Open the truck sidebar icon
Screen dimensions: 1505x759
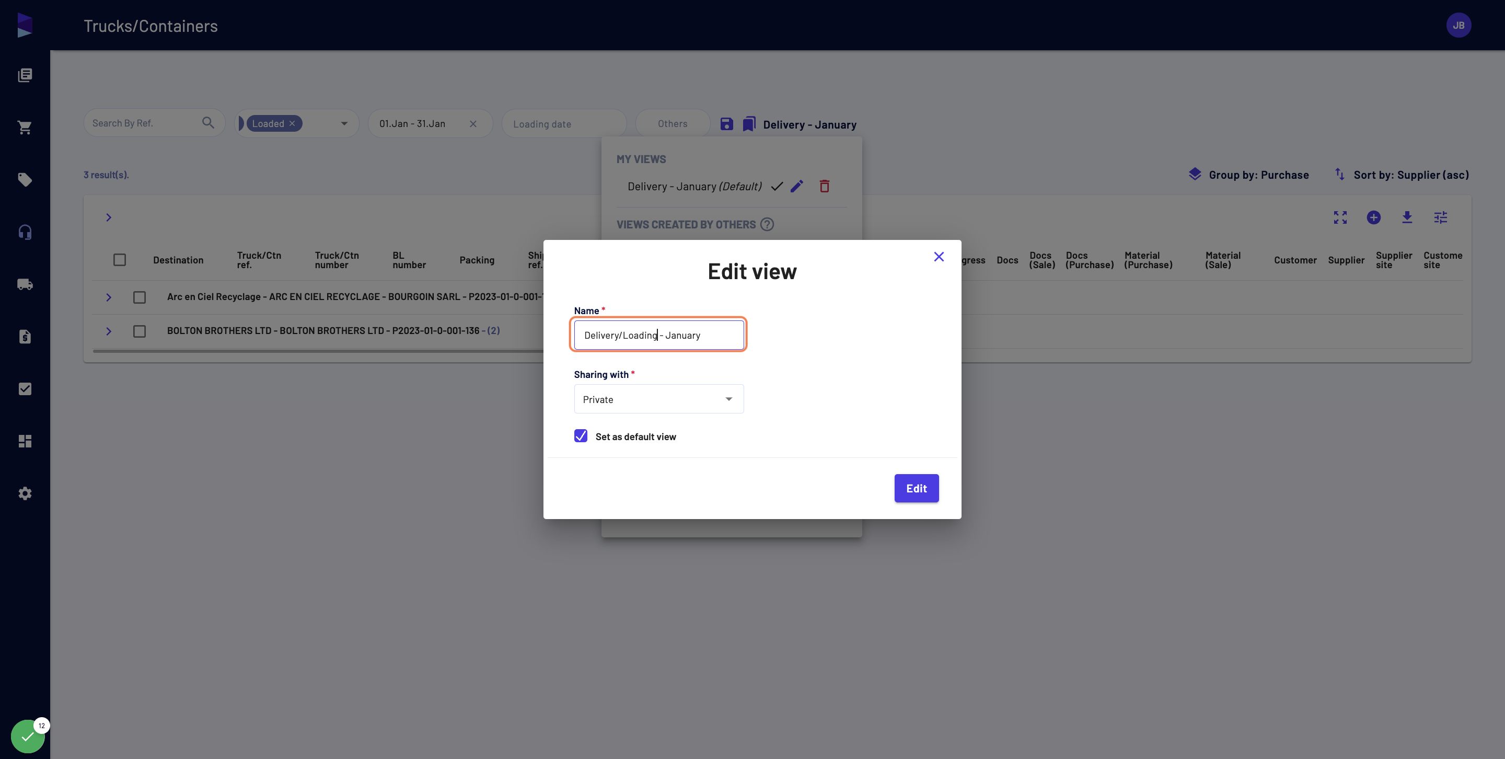pyautogui.click(x=25, y=284)
